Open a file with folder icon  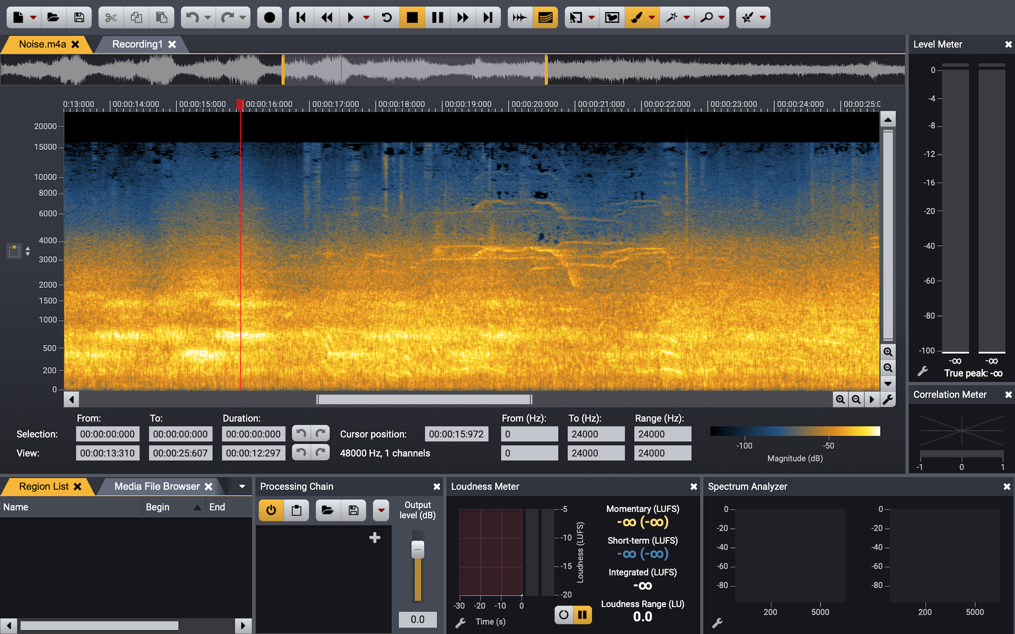coord(53,17)
